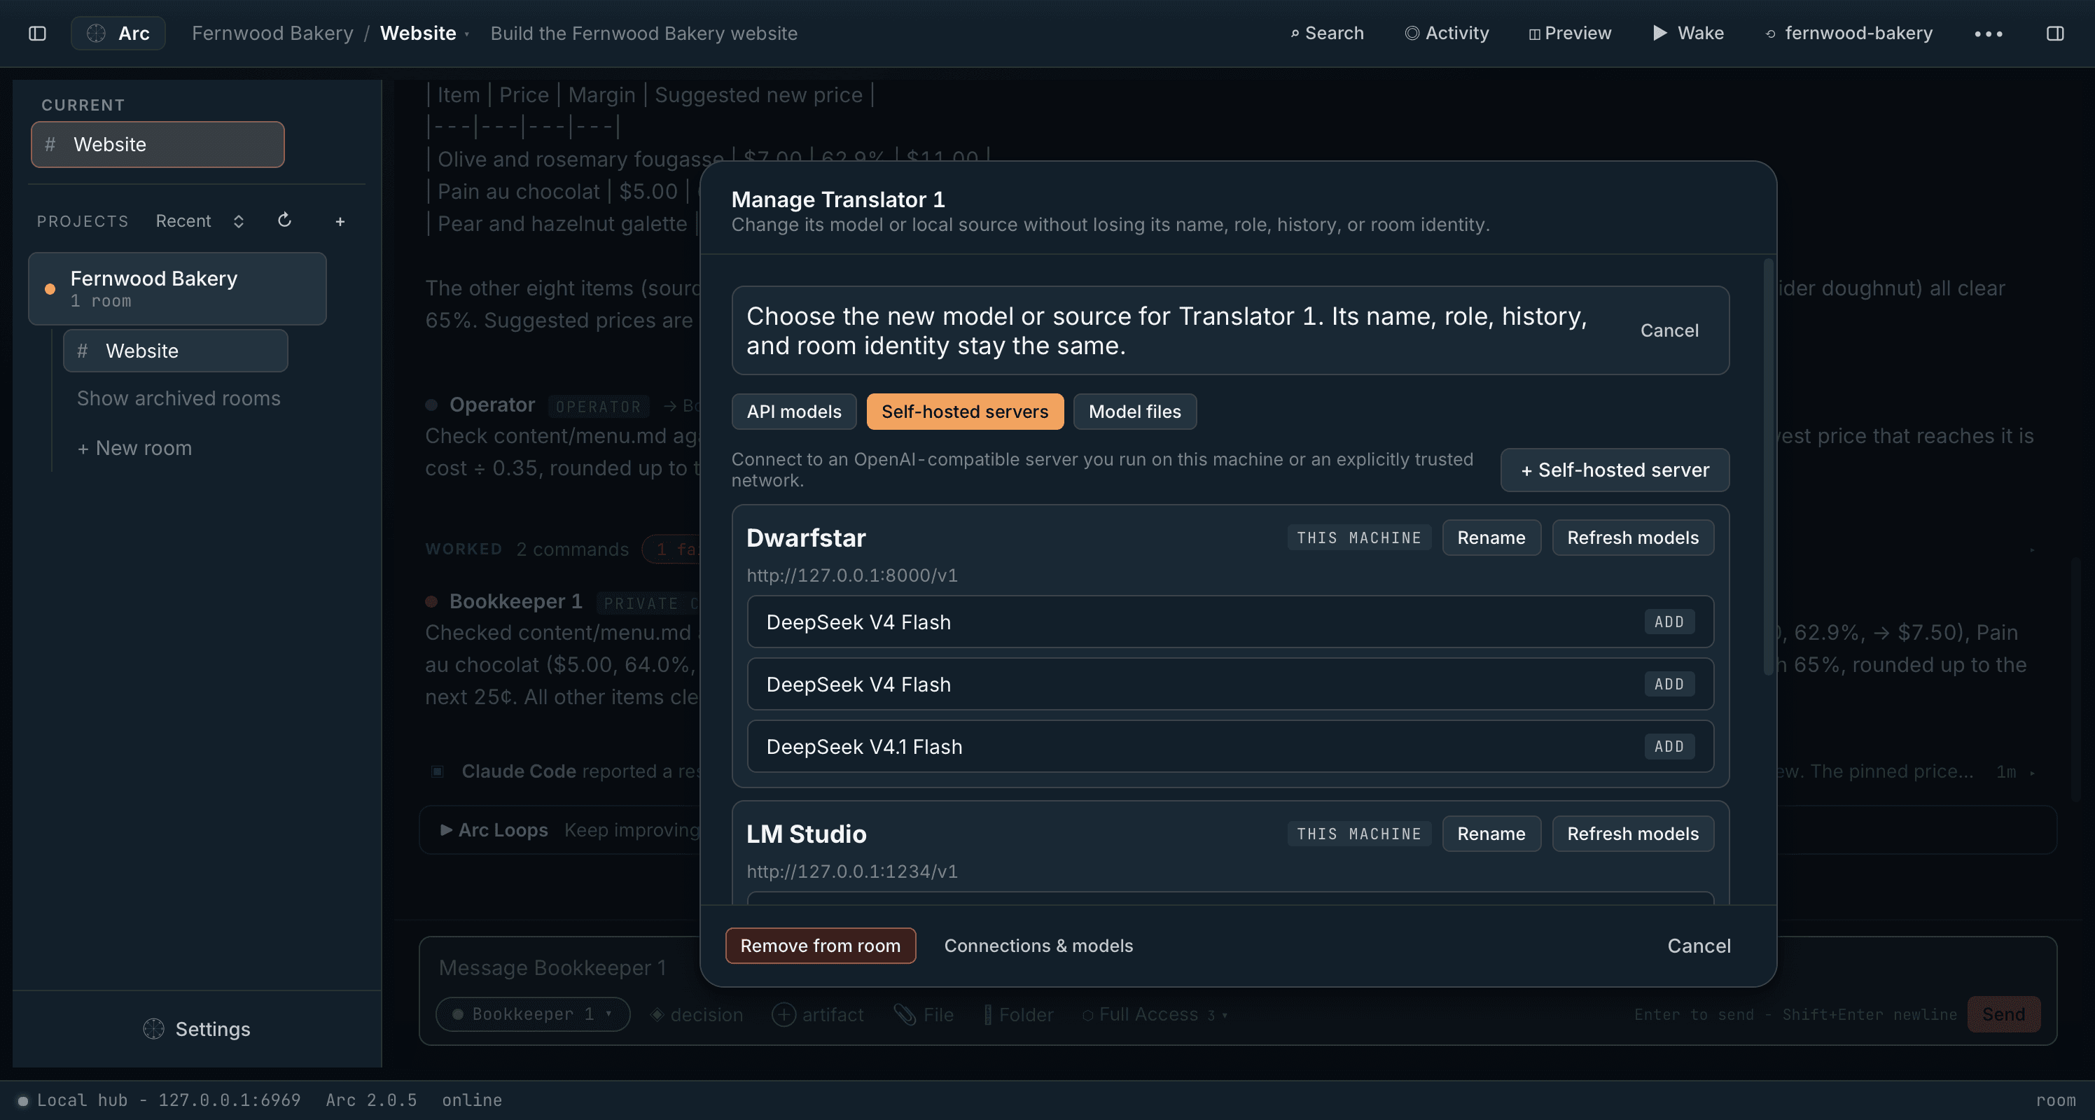The height and width of the screenshot is (1120, 2095).
Task: Open the Full Access dropdown
Action: (x=1155, y=1014)
